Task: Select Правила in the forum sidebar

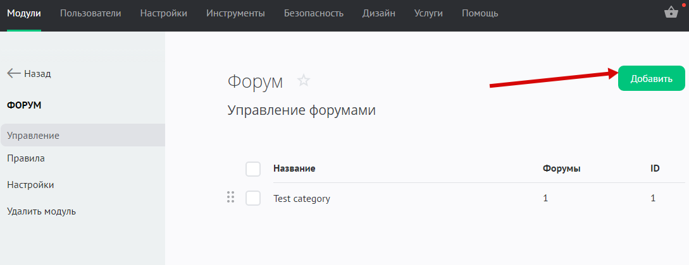Action: (26, 158)
